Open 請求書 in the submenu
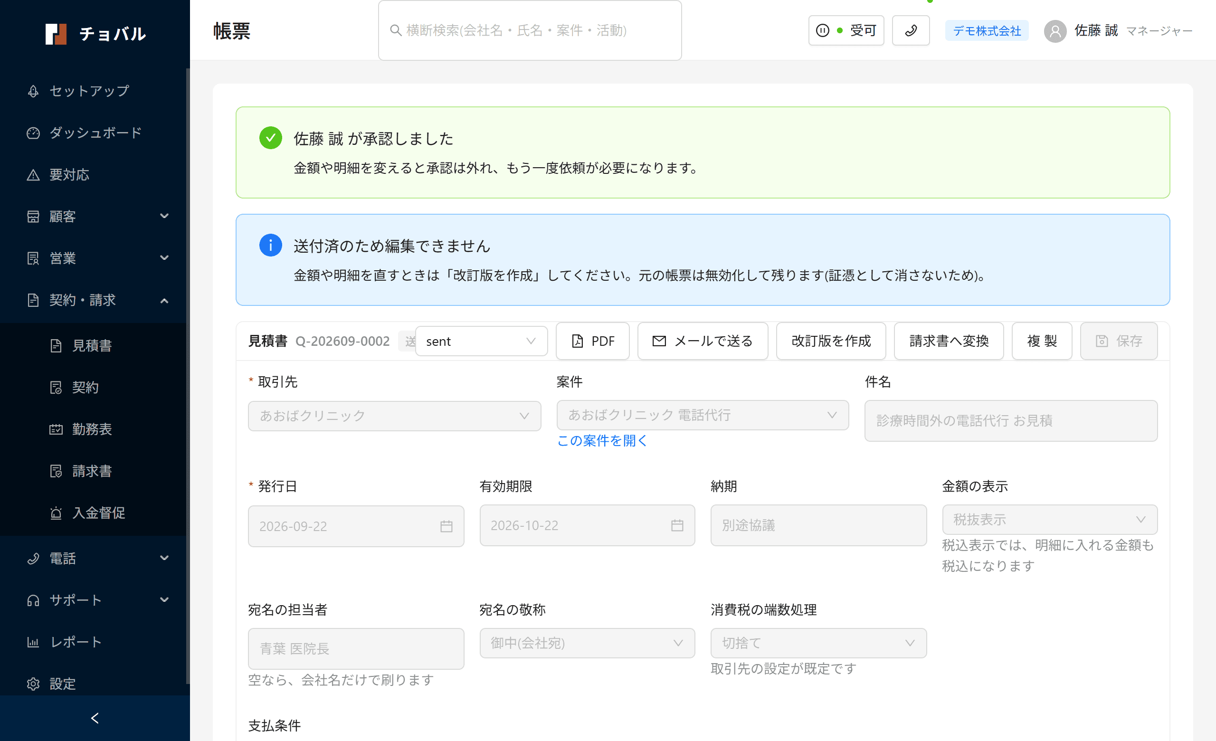The image size is (1216, 741). (x=94, y=471)
